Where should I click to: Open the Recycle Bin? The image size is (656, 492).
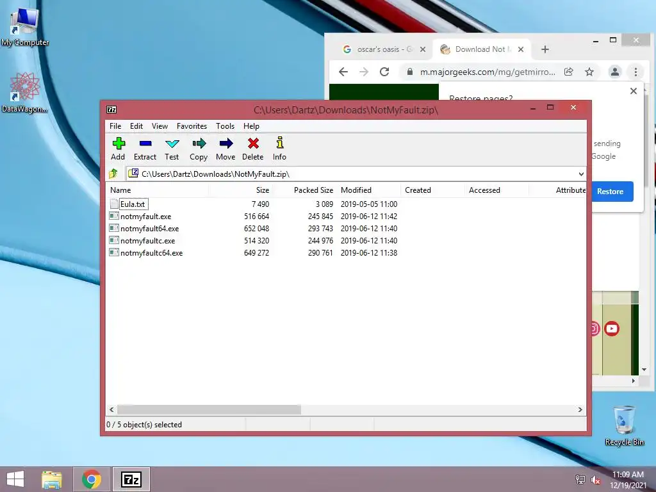pos(624,425)
